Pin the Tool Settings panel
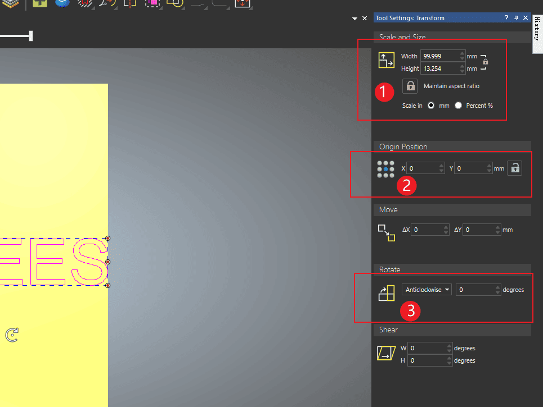 516,18
